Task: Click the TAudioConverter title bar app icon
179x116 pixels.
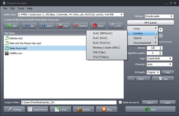Action: click(4, 3)
